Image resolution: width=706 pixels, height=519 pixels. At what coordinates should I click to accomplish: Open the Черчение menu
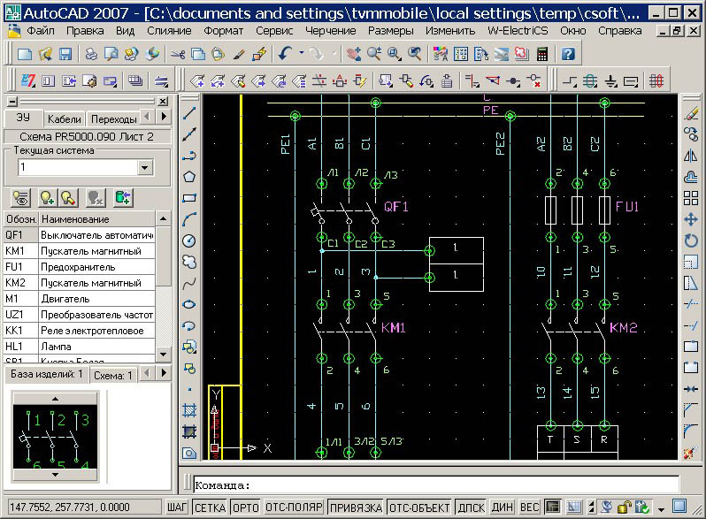click(330, 31)
